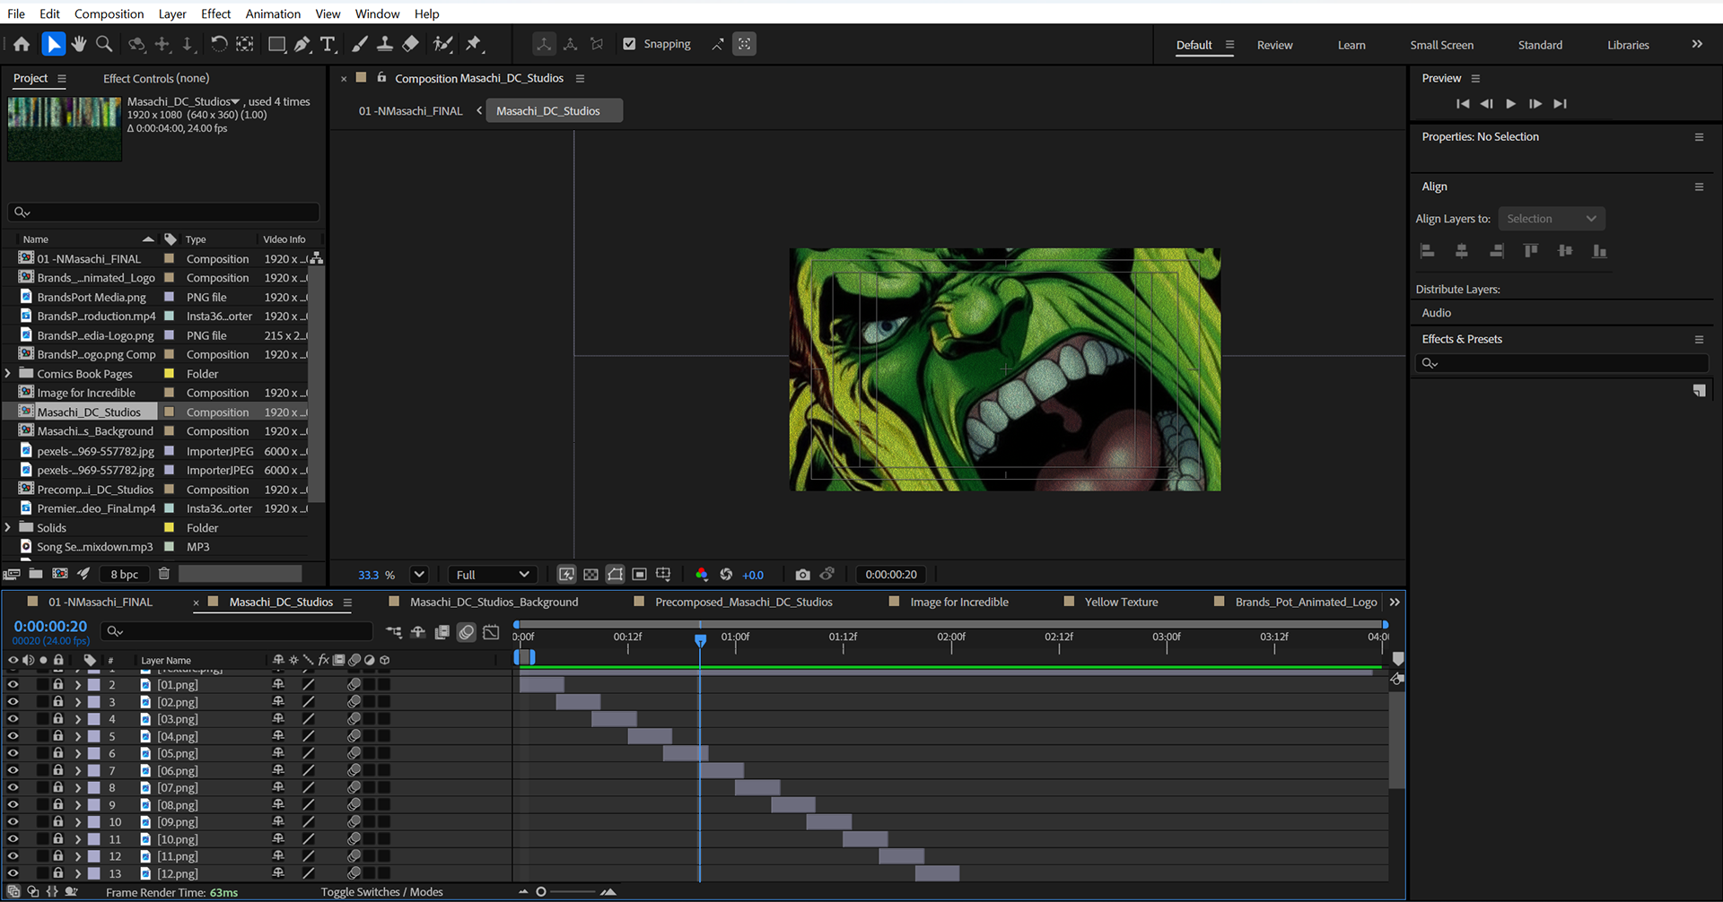Expand properties of 02.png layer

point(78,702)
